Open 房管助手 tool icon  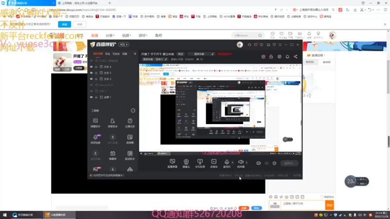[113, 123]
